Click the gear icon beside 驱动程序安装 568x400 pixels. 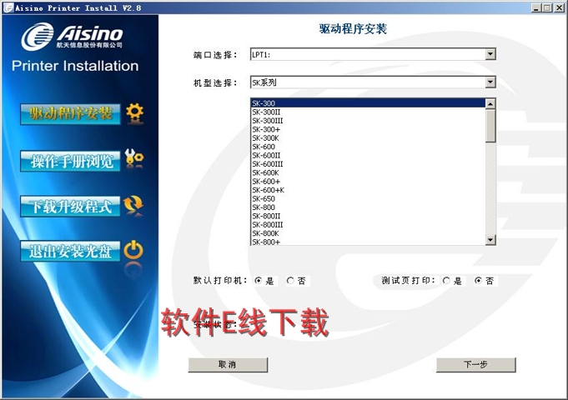(134, 112)
